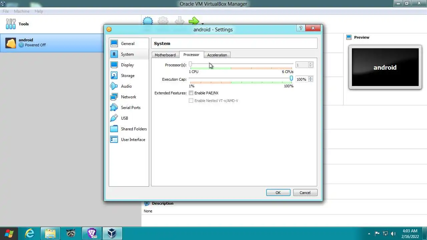
Task: Open USB settings plug icon
Action: [114, 118]
